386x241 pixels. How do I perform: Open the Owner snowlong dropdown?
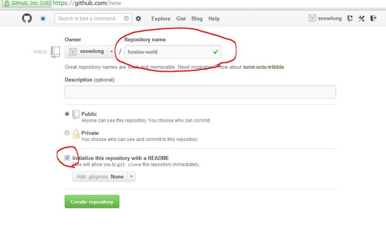tap(90, 51)
